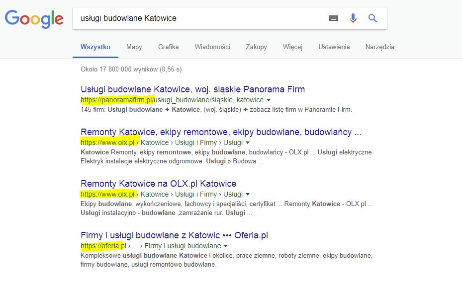462x282 pixels.
Task: Click snippet starting 'Ekipy budowlane, wykończeniowe'
Action: tap(227, 208)
